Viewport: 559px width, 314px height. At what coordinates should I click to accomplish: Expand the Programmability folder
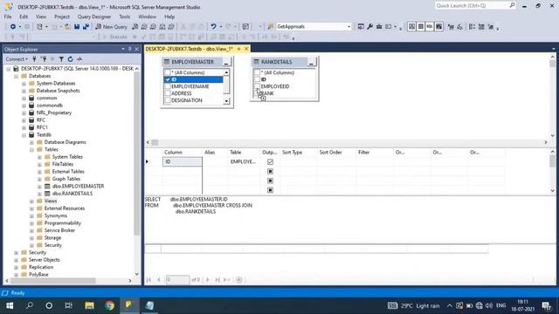point(31,223)
